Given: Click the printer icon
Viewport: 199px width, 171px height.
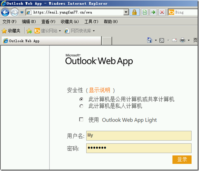Looking at the screenshot, I should (182, 40).
